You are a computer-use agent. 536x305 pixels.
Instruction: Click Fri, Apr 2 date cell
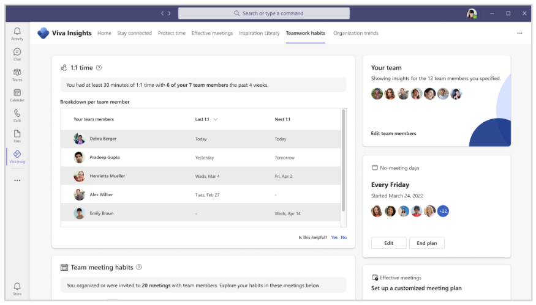point(284,177)
